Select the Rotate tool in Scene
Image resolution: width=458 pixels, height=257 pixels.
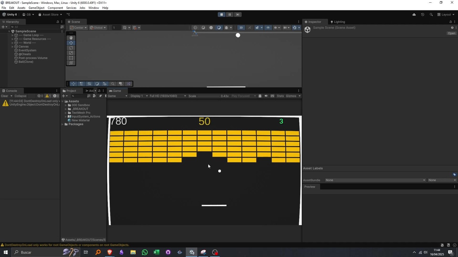click(x=71, y=48)
